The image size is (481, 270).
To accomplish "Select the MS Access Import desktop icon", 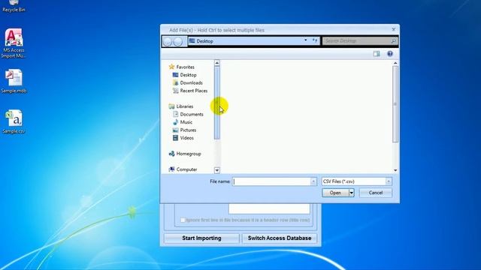I will coord(14,43).
